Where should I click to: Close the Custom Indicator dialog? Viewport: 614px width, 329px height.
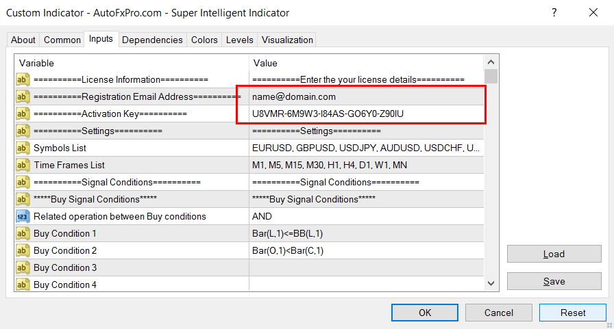point(593,12)
